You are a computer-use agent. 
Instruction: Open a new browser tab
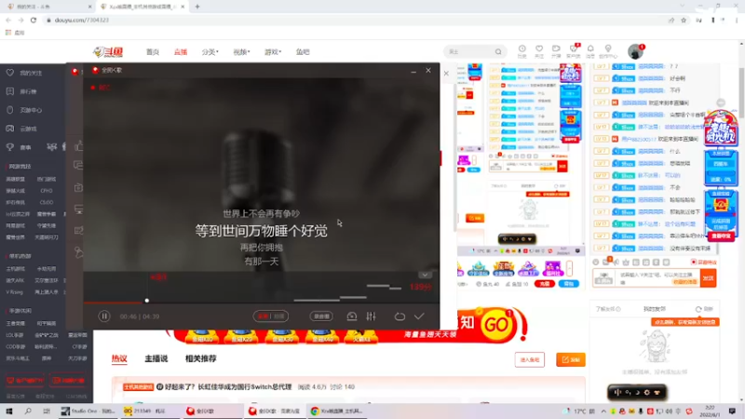click(197, 7)
